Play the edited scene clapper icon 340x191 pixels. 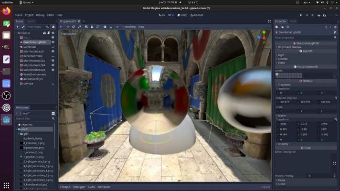(x=319, y=15)
